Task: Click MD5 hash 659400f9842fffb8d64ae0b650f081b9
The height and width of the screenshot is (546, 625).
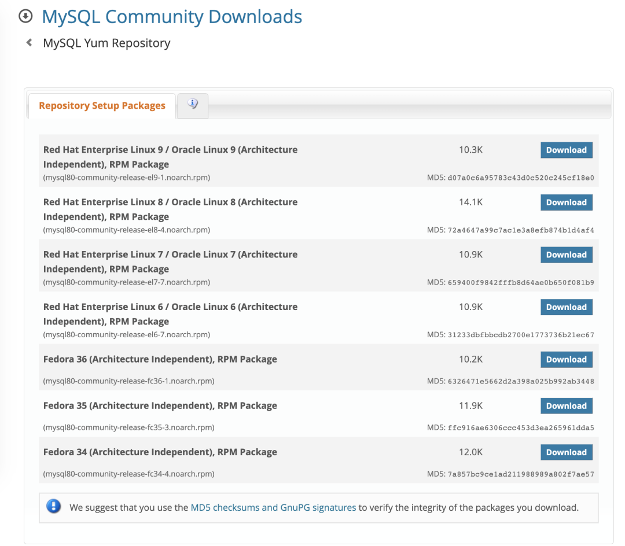Action: [x=521, y=283]
